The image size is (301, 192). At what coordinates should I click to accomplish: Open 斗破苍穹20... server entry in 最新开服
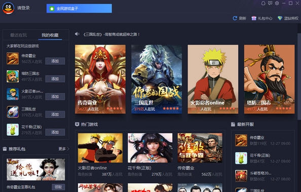(x=263, y=176)
